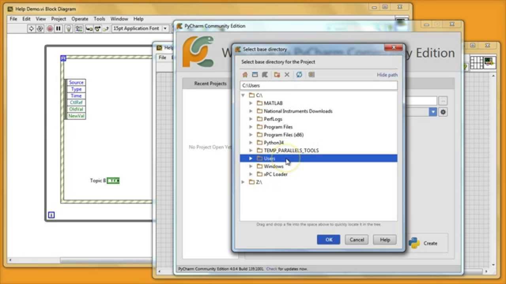Expand the PerfLogs folder
506x284 pixels.
[x=251, y=119]
